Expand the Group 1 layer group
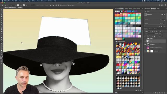 (x=147, y=38)
